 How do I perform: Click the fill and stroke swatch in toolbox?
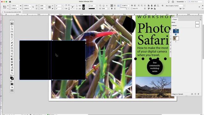click(12, 78)
